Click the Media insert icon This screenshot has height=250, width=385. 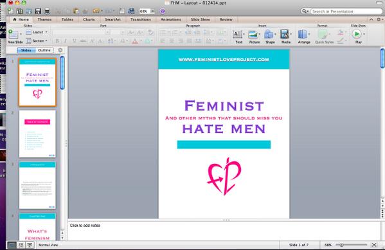point(285,34)
